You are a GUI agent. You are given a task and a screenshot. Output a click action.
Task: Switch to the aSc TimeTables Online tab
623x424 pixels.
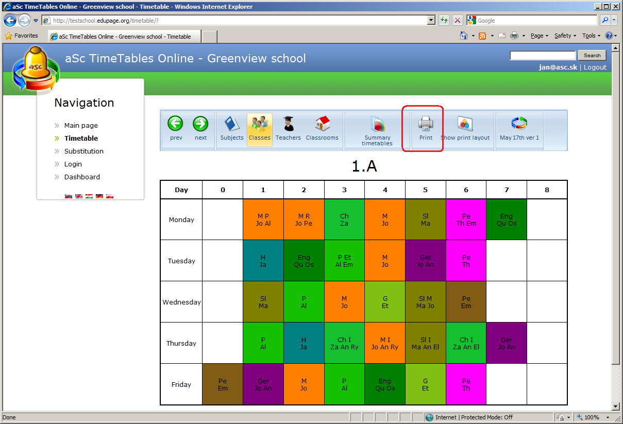click(x=124, y=37)
